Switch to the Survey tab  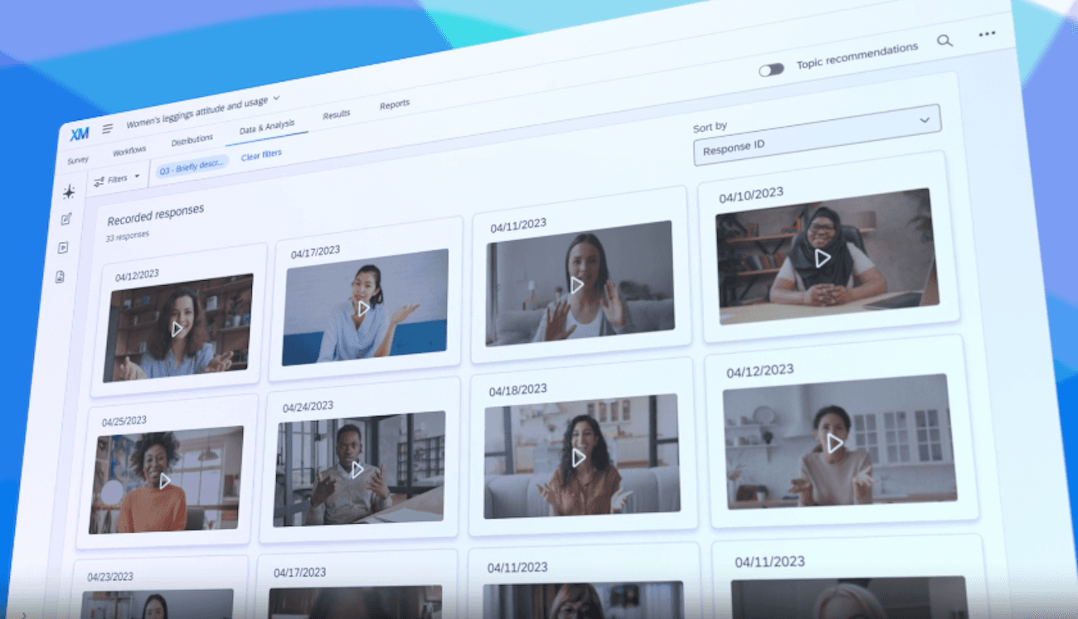pyautogui.click(x=78, y=160)
